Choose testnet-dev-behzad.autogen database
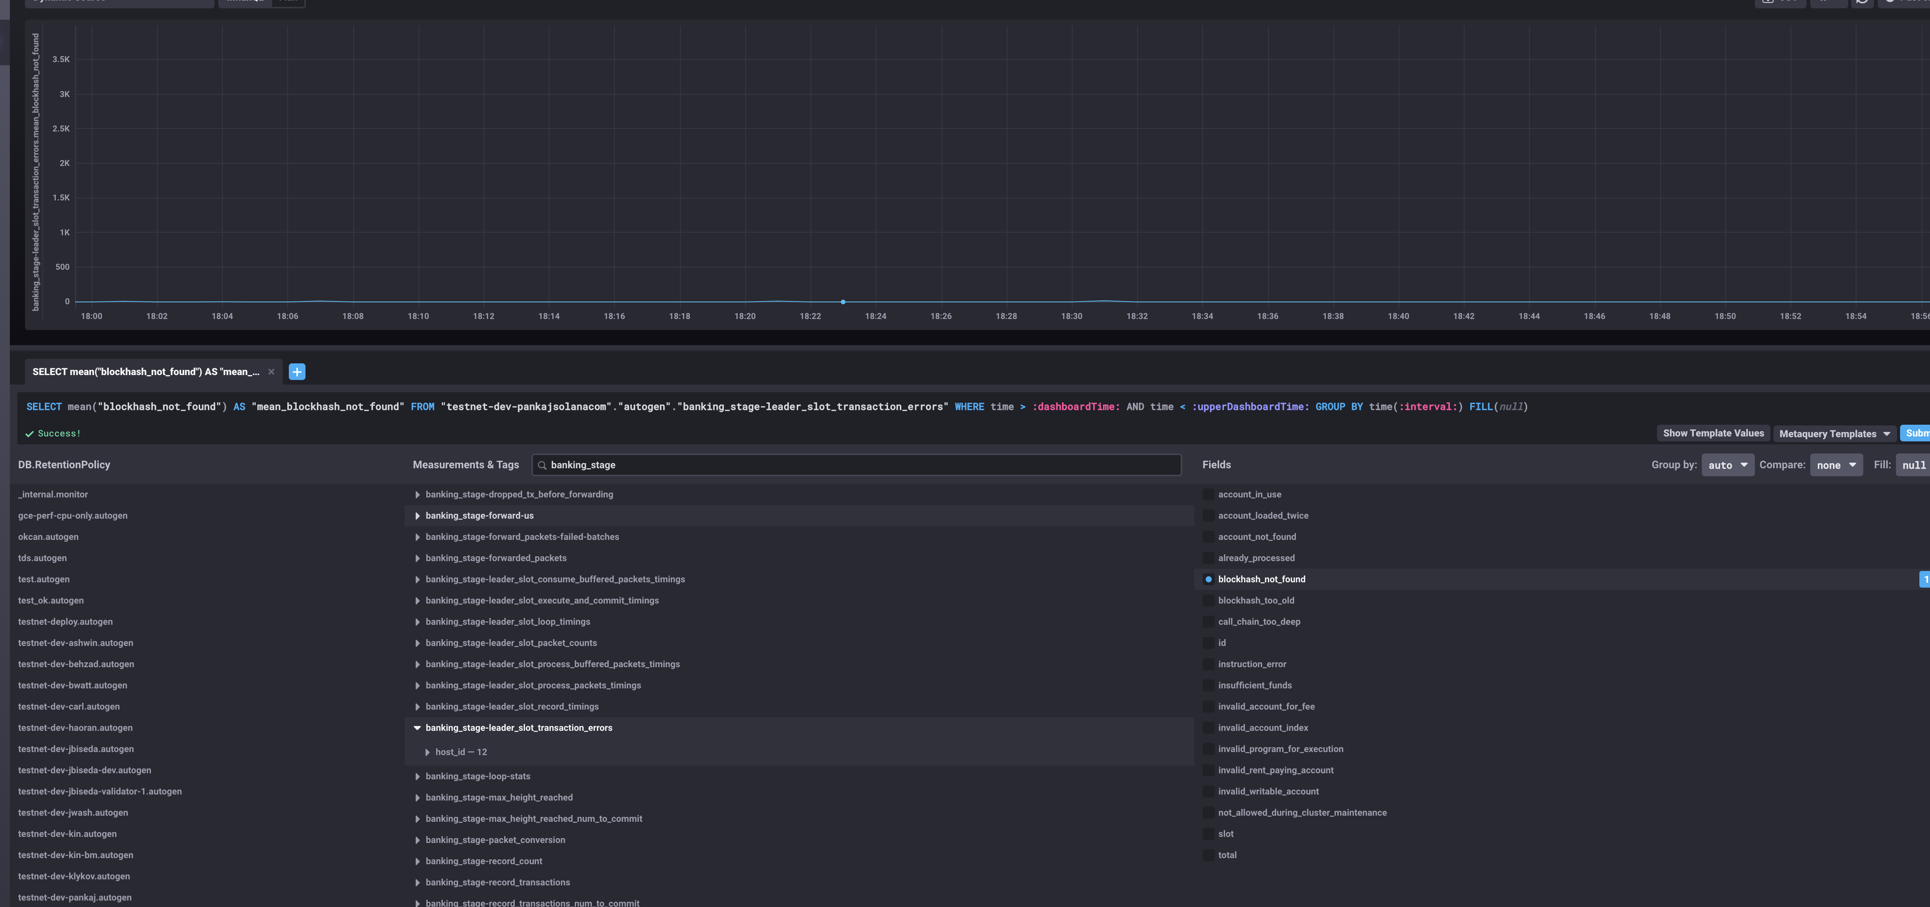The width and height of the screenshot is (1930, 907). click(77, 664)
